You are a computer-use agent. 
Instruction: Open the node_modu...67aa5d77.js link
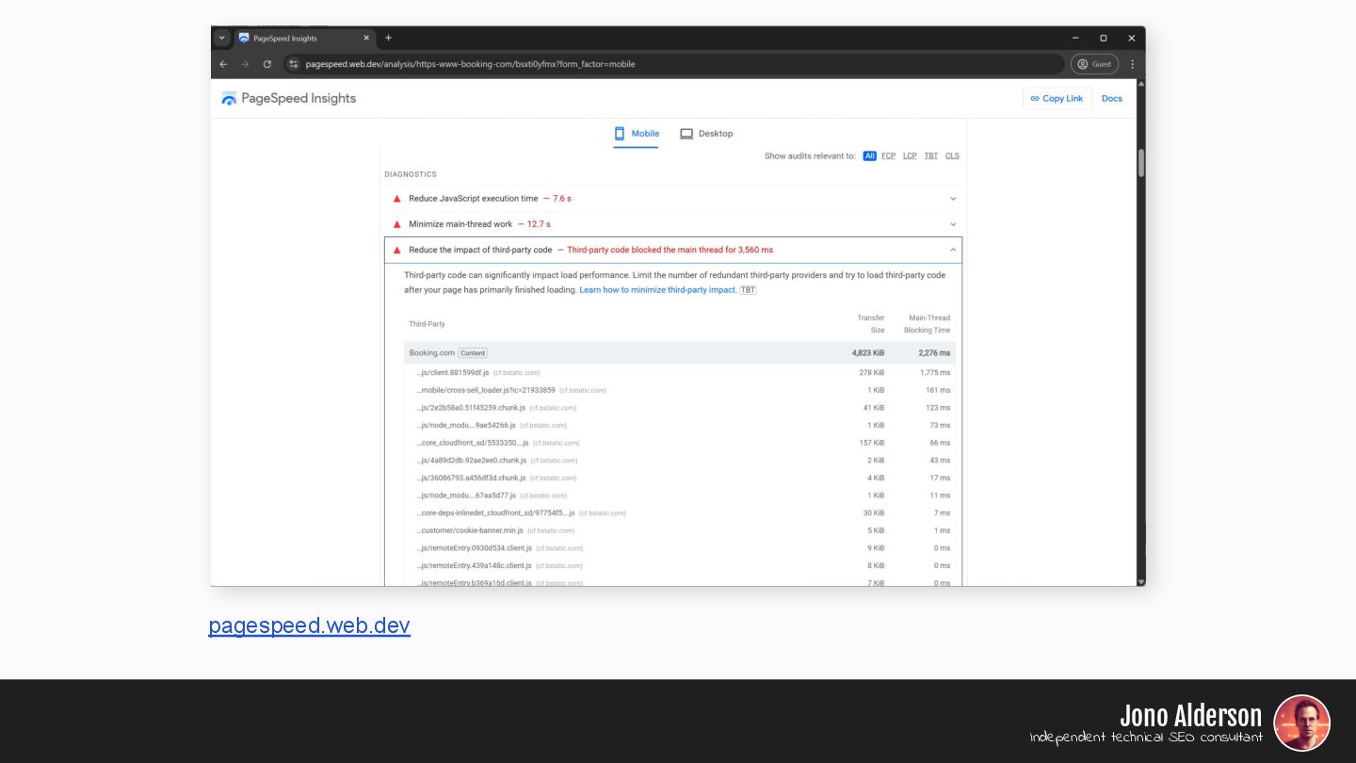point(466,495)
